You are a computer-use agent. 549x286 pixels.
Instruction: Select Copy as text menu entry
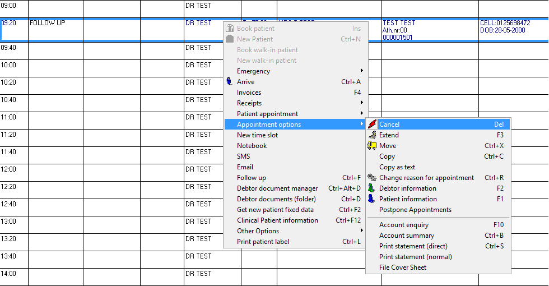(x=397, y=167)
